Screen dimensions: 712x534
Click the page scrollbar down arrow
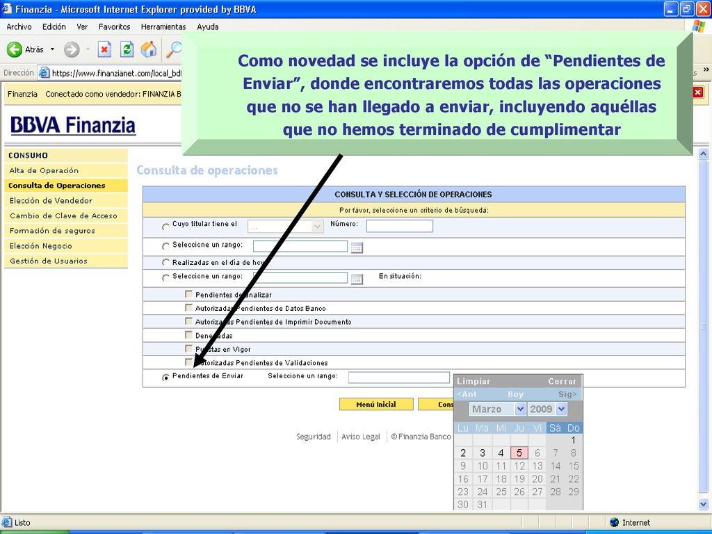coord(704,503)
